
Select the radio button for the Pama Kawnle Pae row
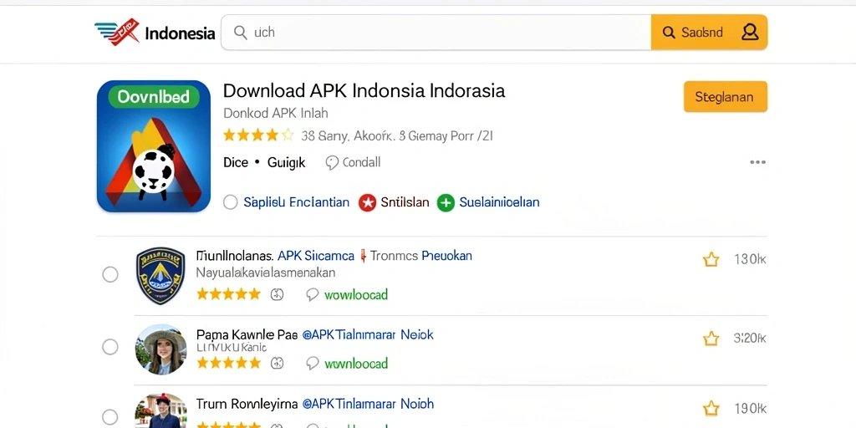[x=110, y=347]
